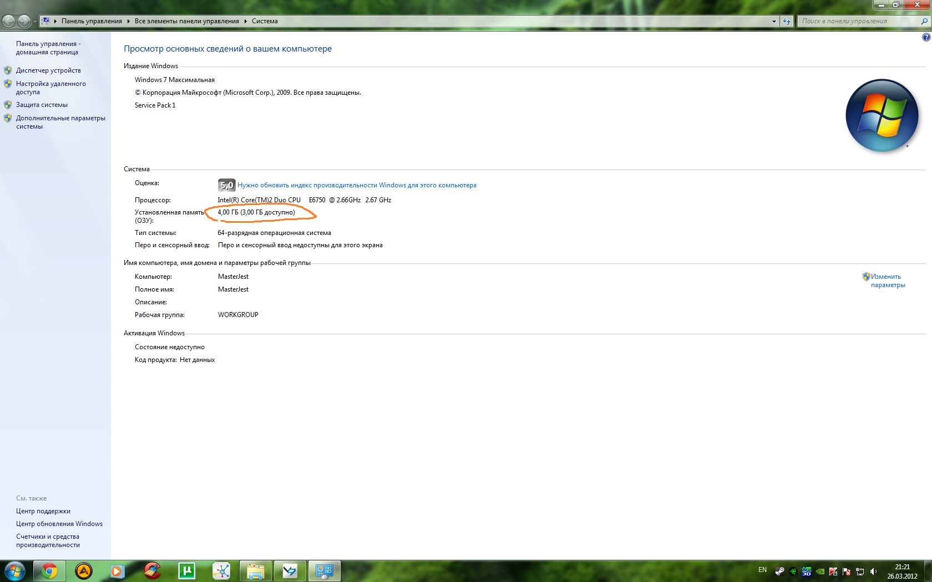Click the refresh button beside address bar
This screenshot has width=932, height=582.
pos(787,21)
